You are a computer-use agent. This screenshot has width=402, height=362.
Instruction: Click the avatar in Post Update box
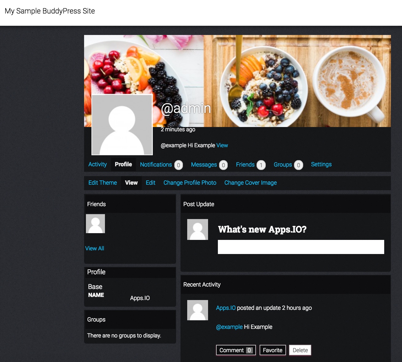(x=198, y=229)
